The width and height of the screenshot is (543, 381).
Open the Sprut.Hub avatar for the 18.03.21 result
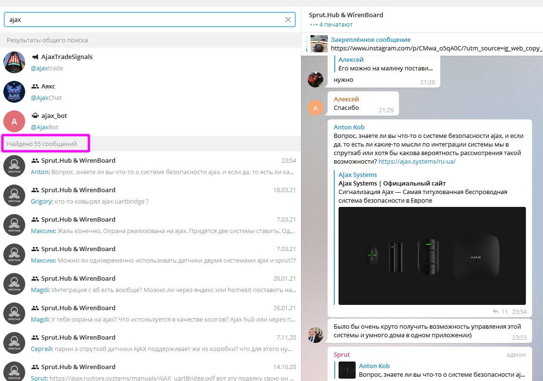(14, 195)
